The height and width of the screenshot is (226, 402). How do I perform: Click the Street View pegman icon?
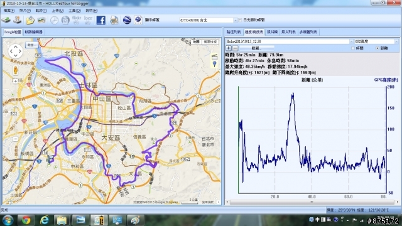pyautogui.click(x=15, y=70)
